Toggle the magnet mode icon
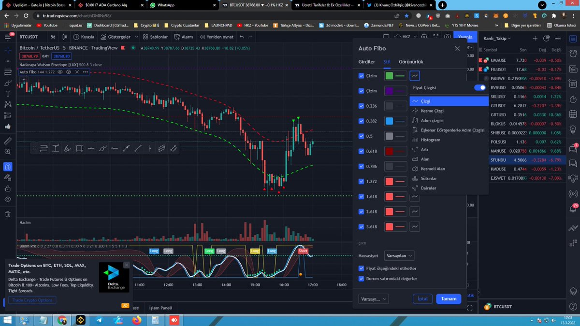This screenshot has height=326, width=580. pyautogui.click(x=8, y=166)
